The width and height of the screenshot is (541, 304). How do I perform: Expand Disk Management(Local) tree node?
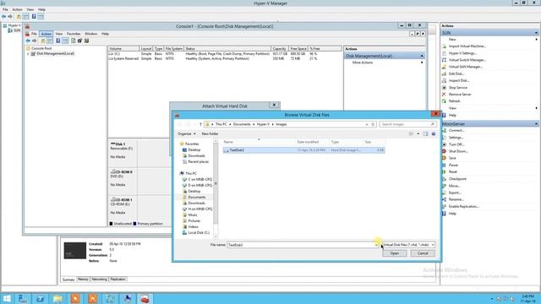pyautogui.click(x=28, y=54)
